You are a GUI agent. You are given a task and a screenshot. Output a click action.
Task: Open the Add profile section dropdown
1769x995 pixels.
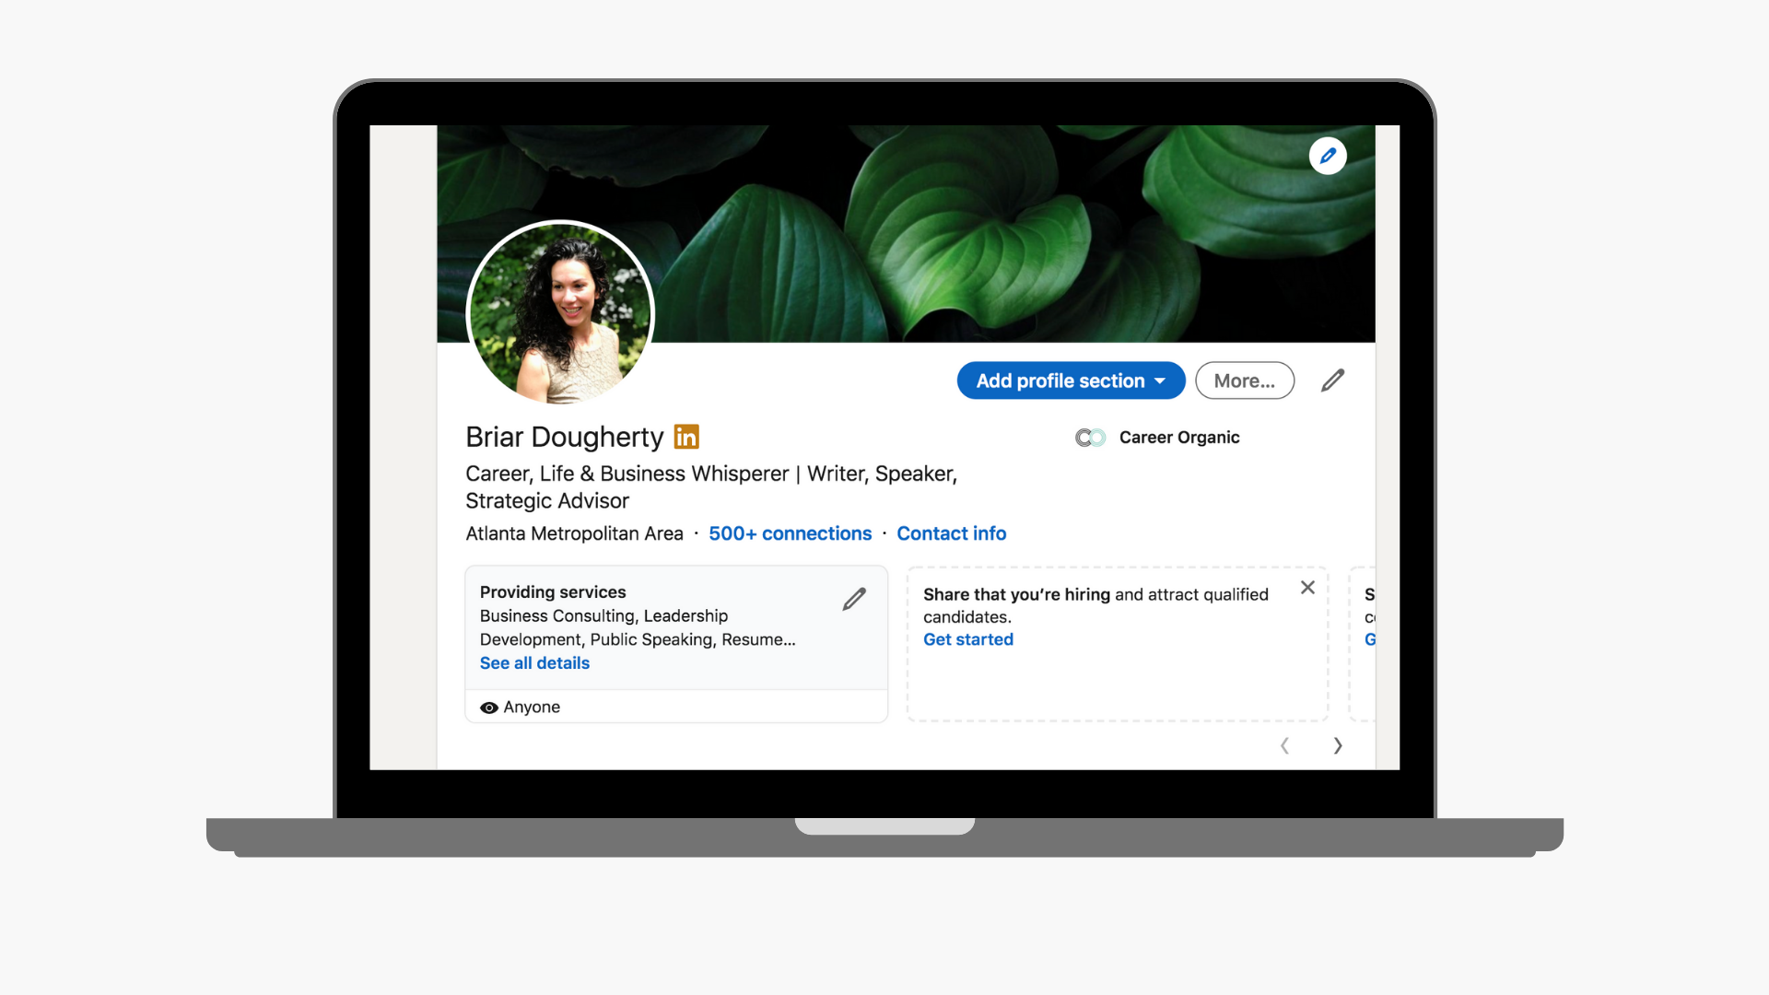[x=1060, y=380]
